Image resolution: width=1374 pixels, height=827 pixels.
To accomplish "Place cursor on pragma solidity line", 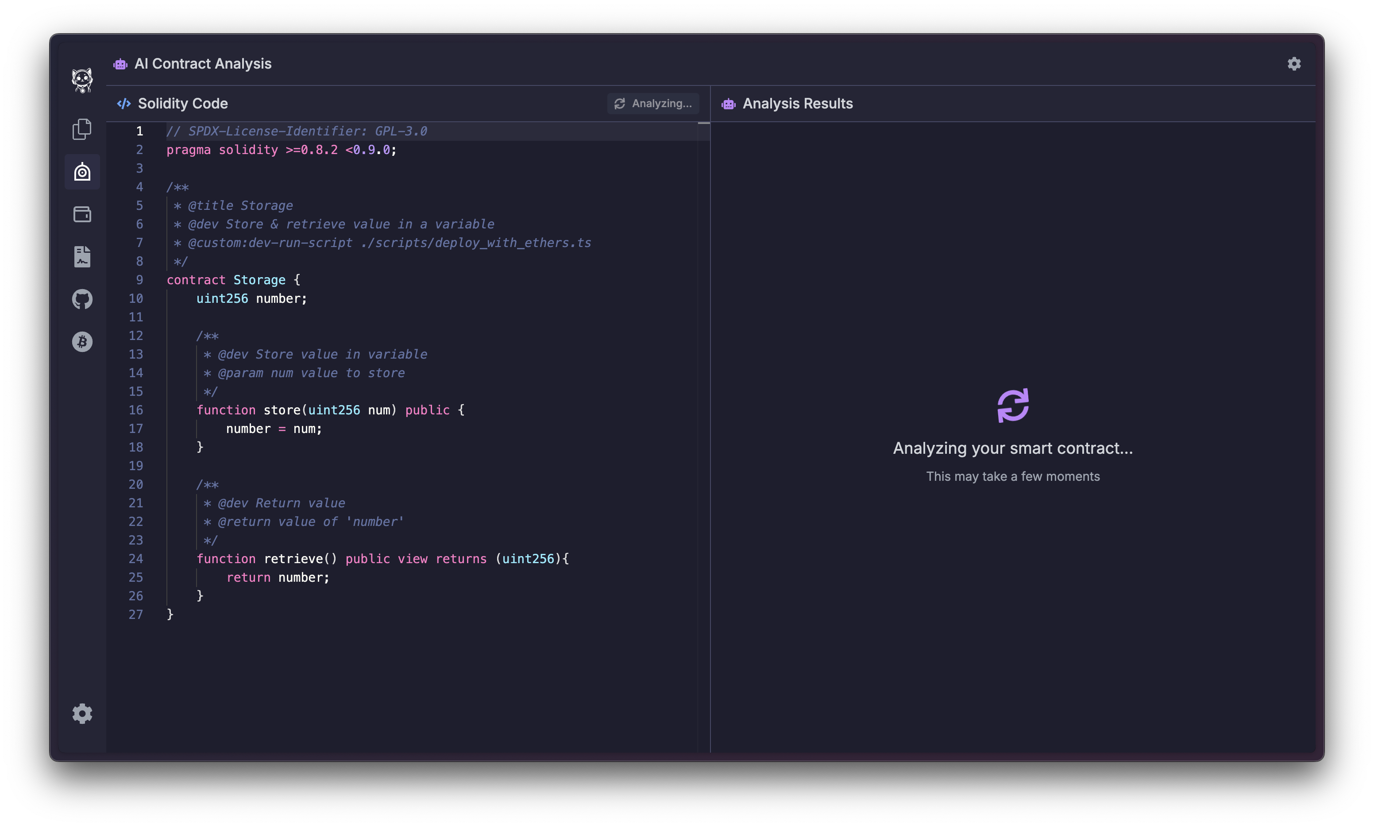I will click(282, 150).
